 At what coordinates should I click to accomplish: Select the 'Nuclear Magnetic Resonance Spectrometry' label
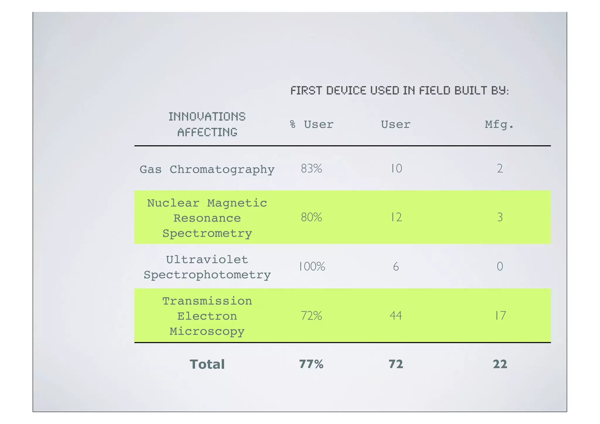coord(207,218)
